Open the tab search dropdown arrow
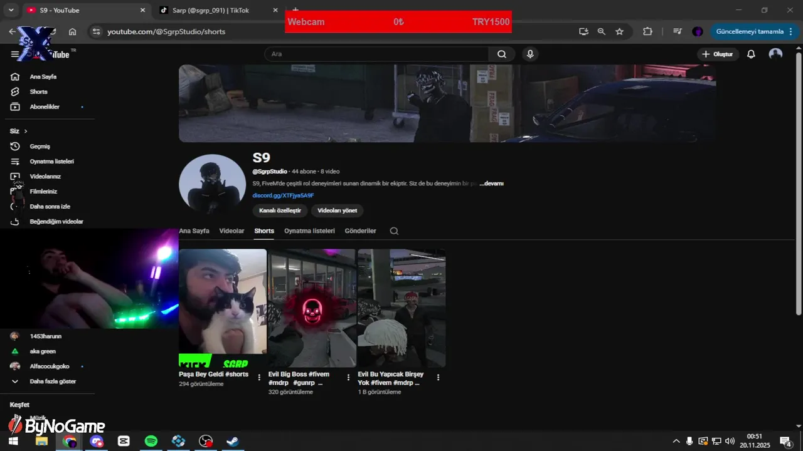The width and height of the screenshot is (803, 451). 11,10
